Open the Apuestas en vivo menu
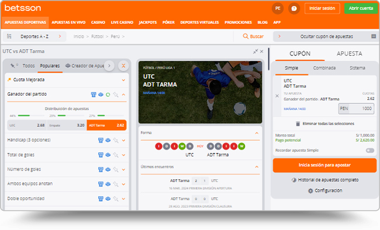 tap(68, 22)
